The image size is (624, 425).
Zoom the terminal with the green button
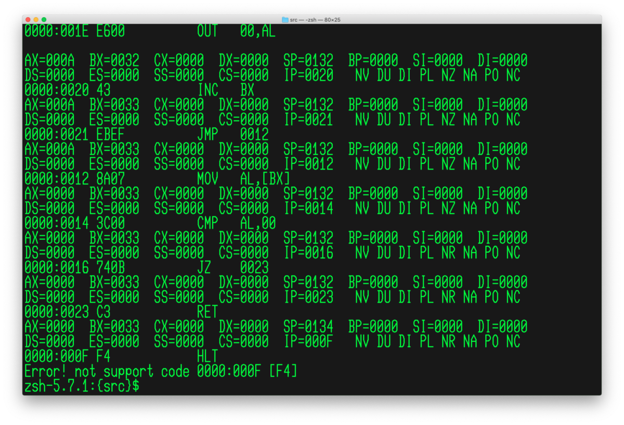coord(44,20)
